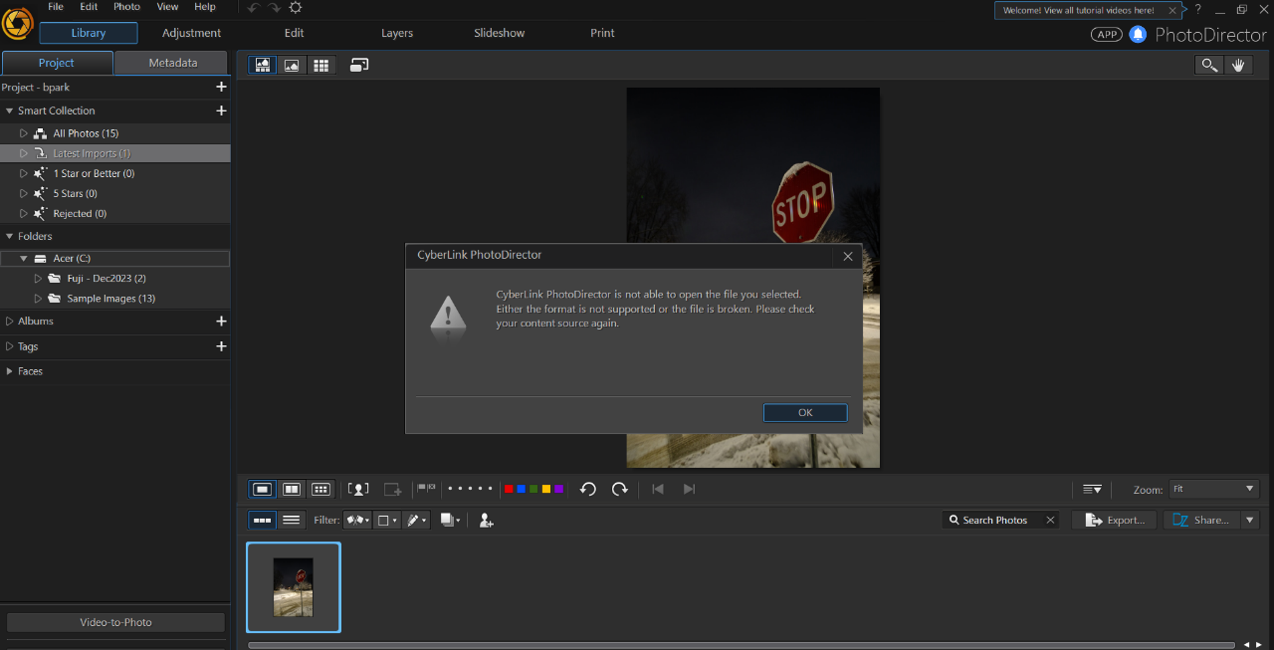
Task: Click OK in the error dialog
Action: [805, 413]
